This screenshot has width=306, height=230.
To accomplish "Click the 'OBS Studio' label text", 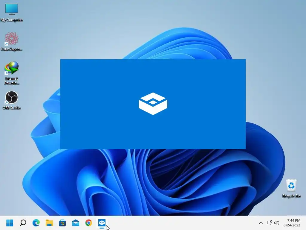I will tap(12, 108).
